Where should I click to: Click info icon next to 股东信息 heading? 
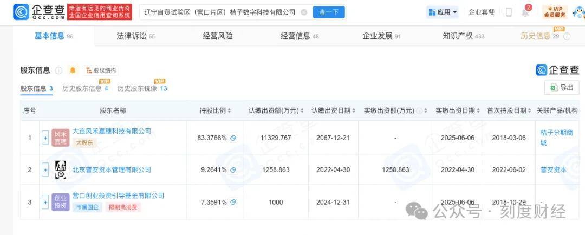coord(58,70)
